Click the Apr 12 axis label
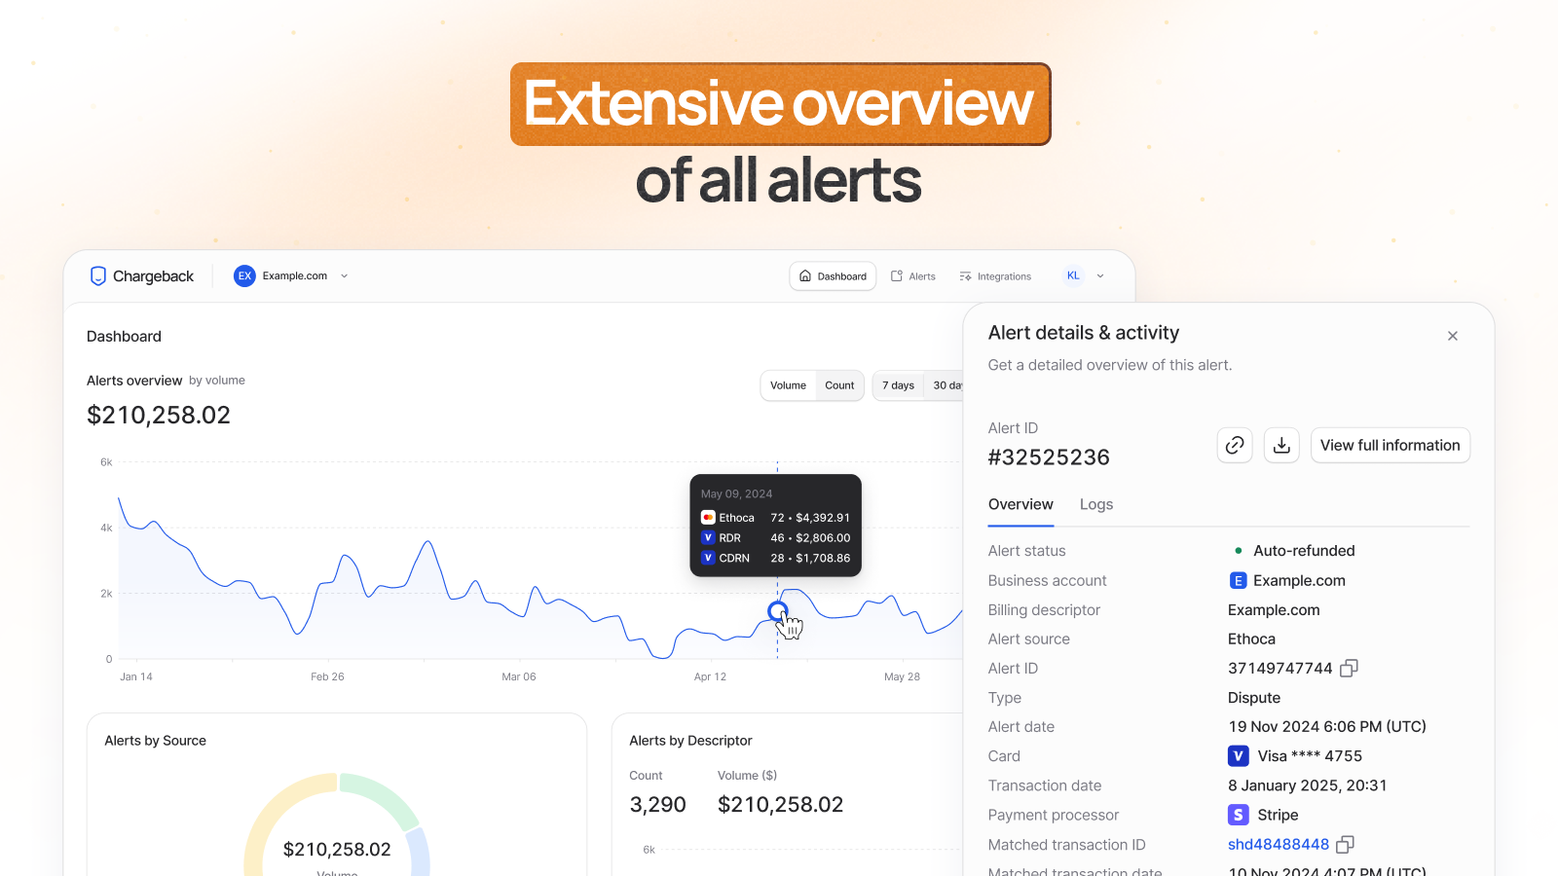The height and width of the screenshot is (876, 1558). pos(710,676)
